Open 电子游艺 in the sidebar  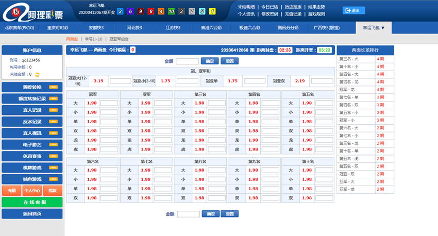(x=32, y=144)
